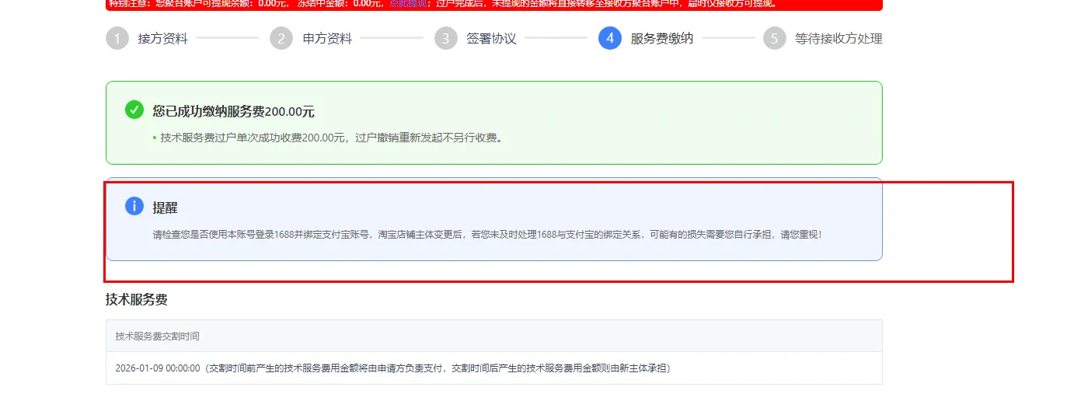Go to the 接方资料 step
The height and width of the screenshot is (401, 1067).
pos(162,38)
